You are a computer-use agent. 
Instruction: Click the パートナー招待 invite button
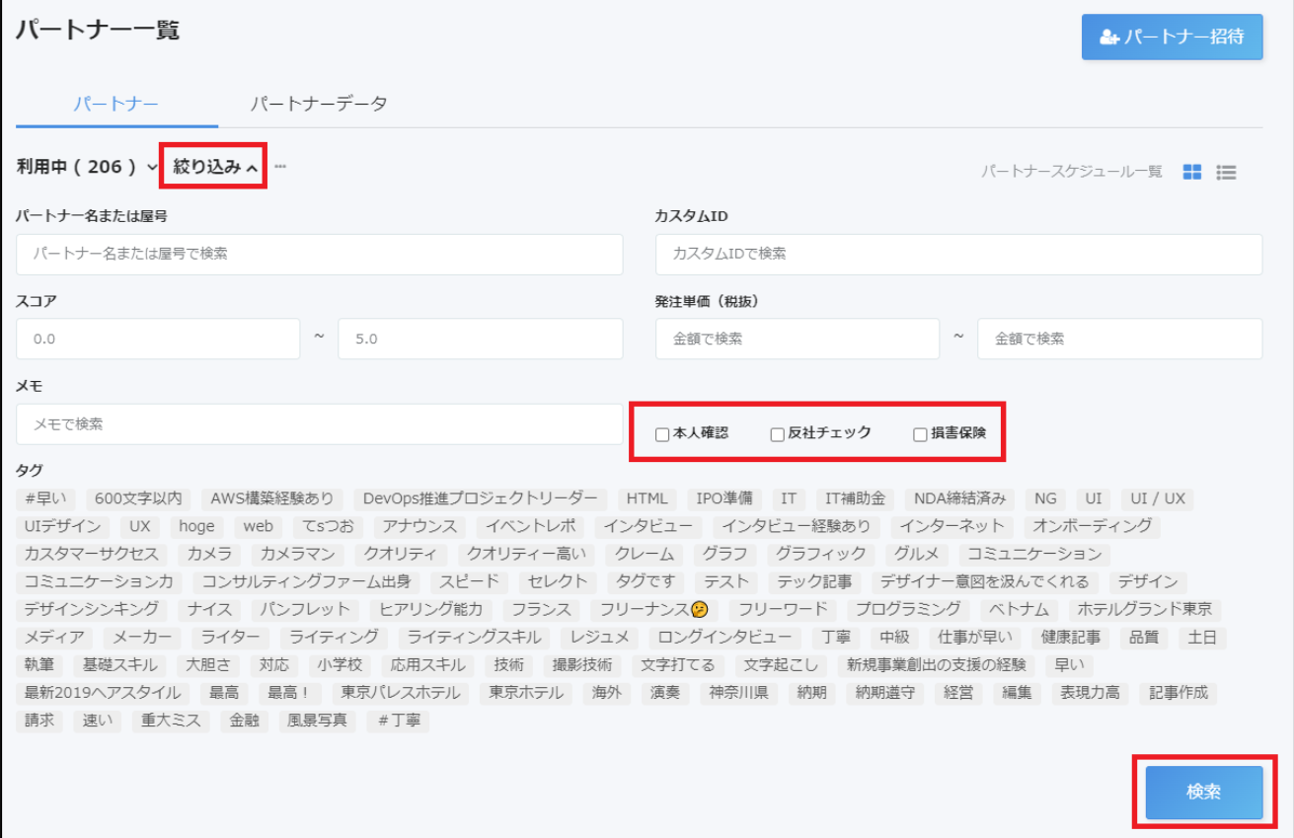click(x=1172, y=37)
